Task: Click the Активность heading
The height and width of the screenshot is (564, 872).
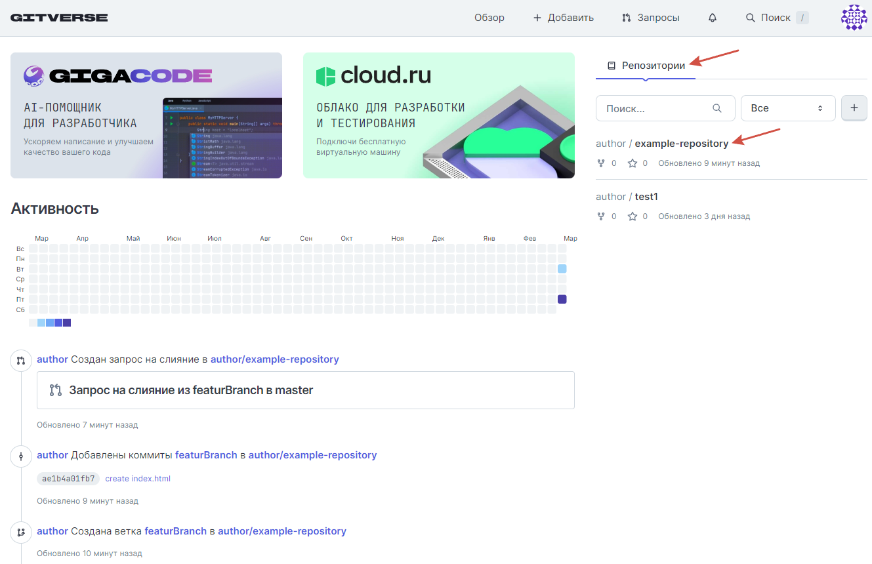Action: (x=54, y=209)
